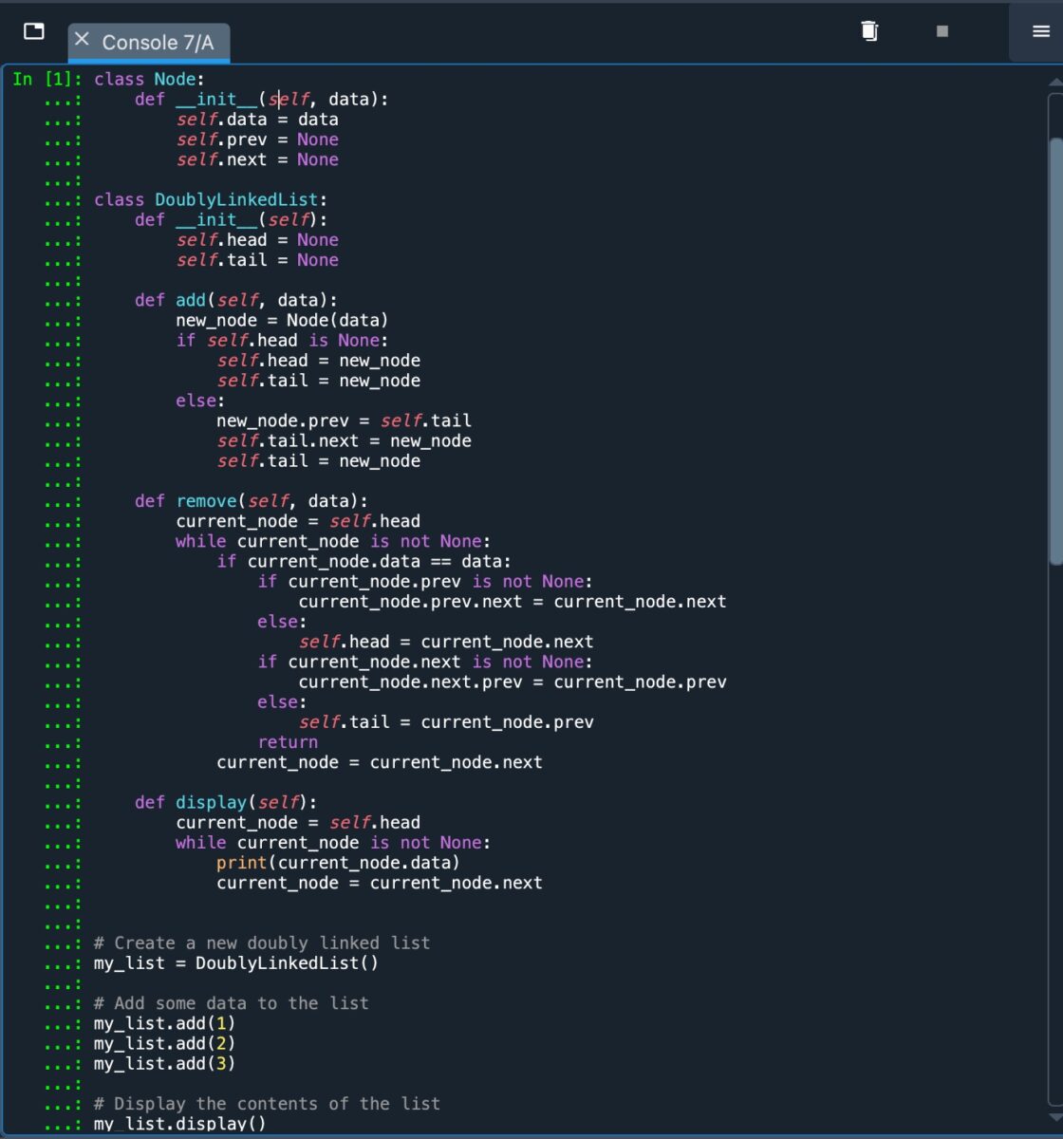1063x1139 pixels.
Task: Click the return keyword in remove method
Action: click(x=288, y=742)
